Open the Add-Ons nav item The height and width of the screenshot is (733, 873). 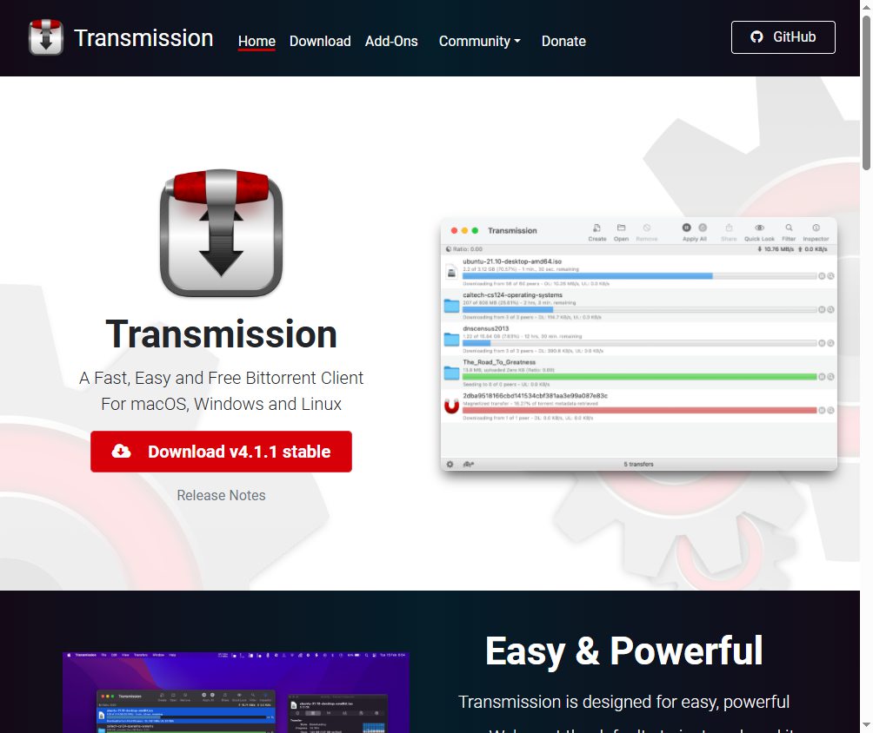pyautogui.click(x=391, y=41)
